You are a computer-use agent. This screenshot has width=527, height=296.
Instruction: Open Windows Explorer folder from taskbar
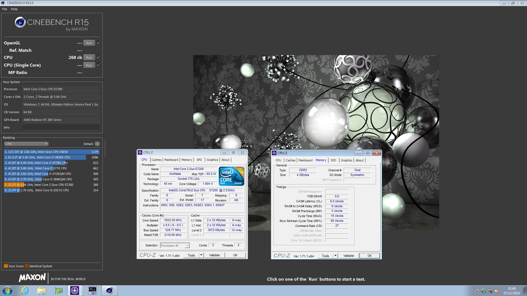(x=41, y=291)
